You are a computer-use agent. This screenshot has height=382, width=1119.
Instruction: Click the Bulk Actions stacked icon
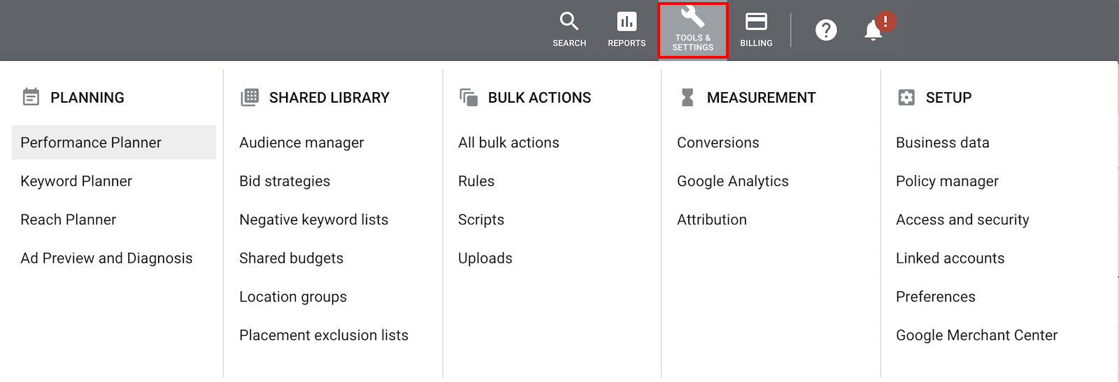click(x=469, y=97)
